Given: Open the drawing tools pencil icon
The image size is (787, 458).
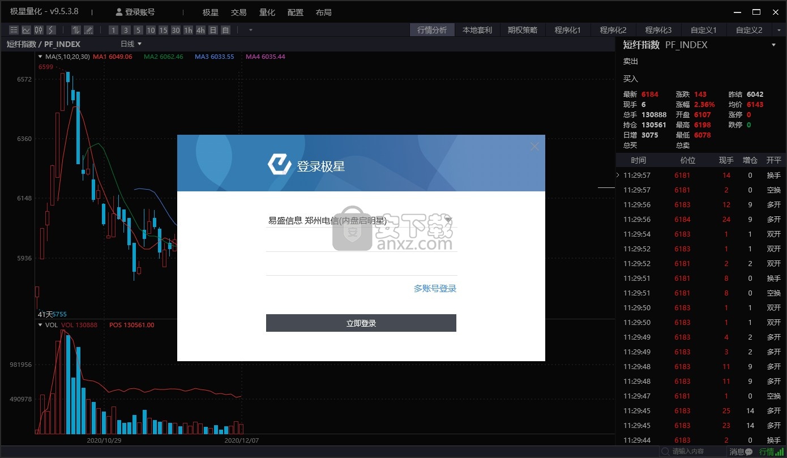Looking at the screenshot, I should pos(88,30).
